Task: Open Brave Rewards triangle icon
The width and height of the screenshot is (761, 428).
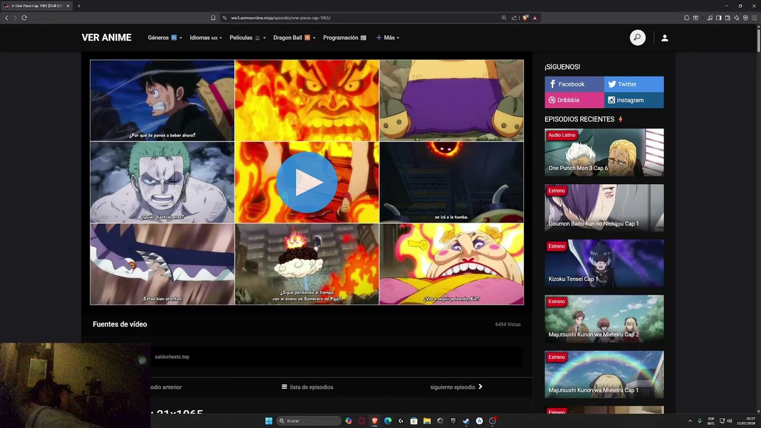Action: 534,18
